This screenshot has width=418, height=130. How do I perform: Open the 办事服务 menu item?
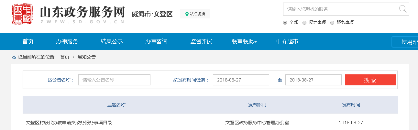(x=67, y=42)
